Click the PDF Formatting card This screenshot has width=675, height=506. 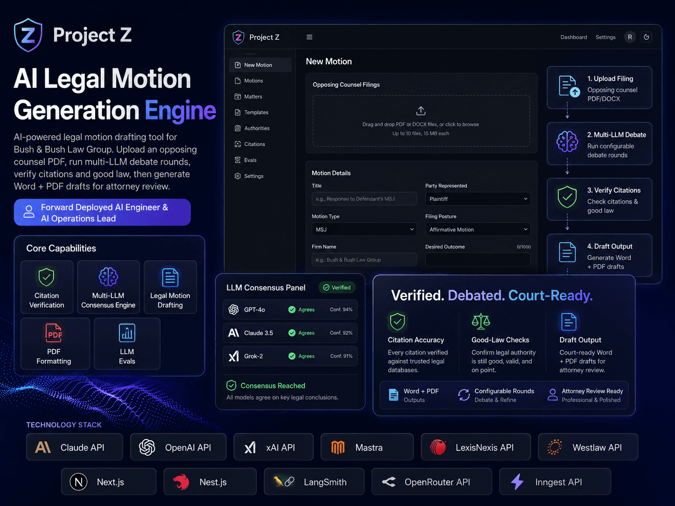(55, 344)
